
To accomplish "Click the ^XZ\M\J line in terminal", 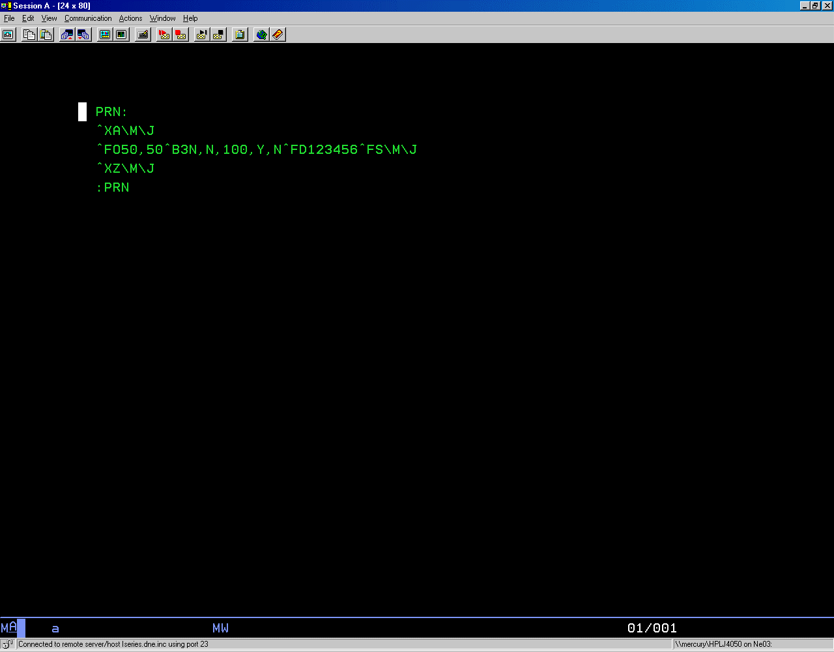I will 125,169.
